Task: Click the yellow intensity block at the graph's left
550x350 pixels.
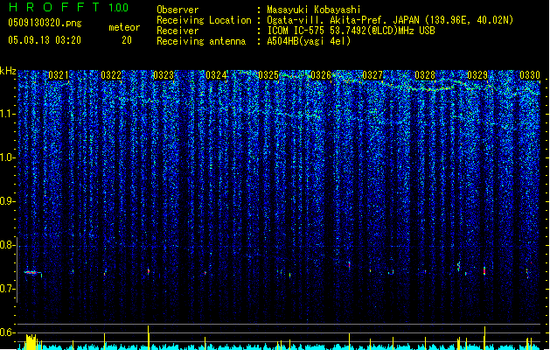Action: (31, 342)
